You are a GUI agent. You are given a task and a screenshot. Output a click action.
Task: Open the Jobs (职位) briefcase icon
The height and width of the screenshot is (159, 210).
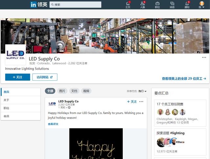pos(157,5)
